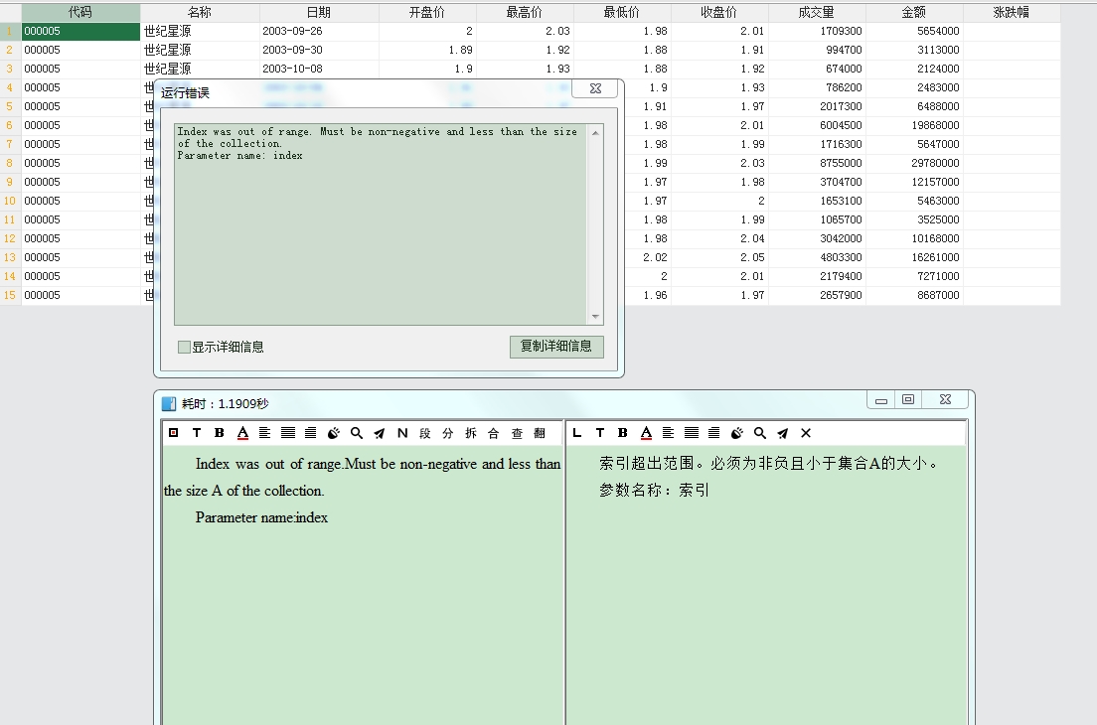
Task: Click the bold B icon in left pane toolbar
Action: click(220, 433)
